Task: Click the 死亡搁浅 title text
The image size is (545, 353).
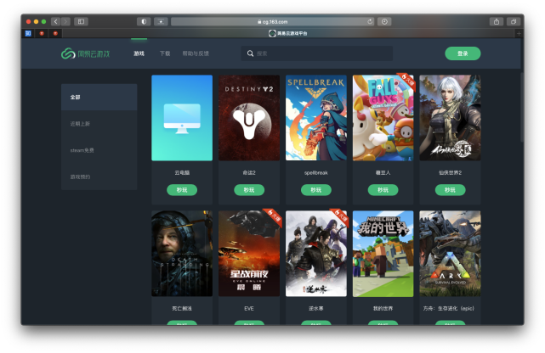Action: (x=182, y=308)
